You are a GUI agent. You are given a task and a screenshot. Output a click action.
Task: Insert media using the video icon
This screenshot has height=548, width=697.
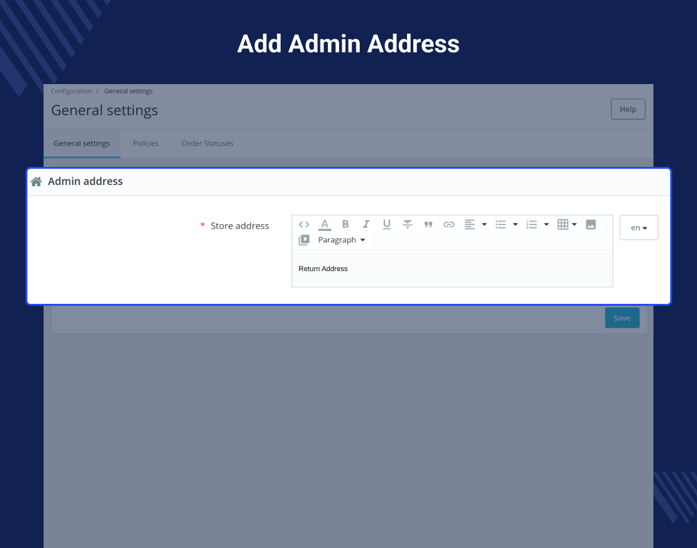304,240
